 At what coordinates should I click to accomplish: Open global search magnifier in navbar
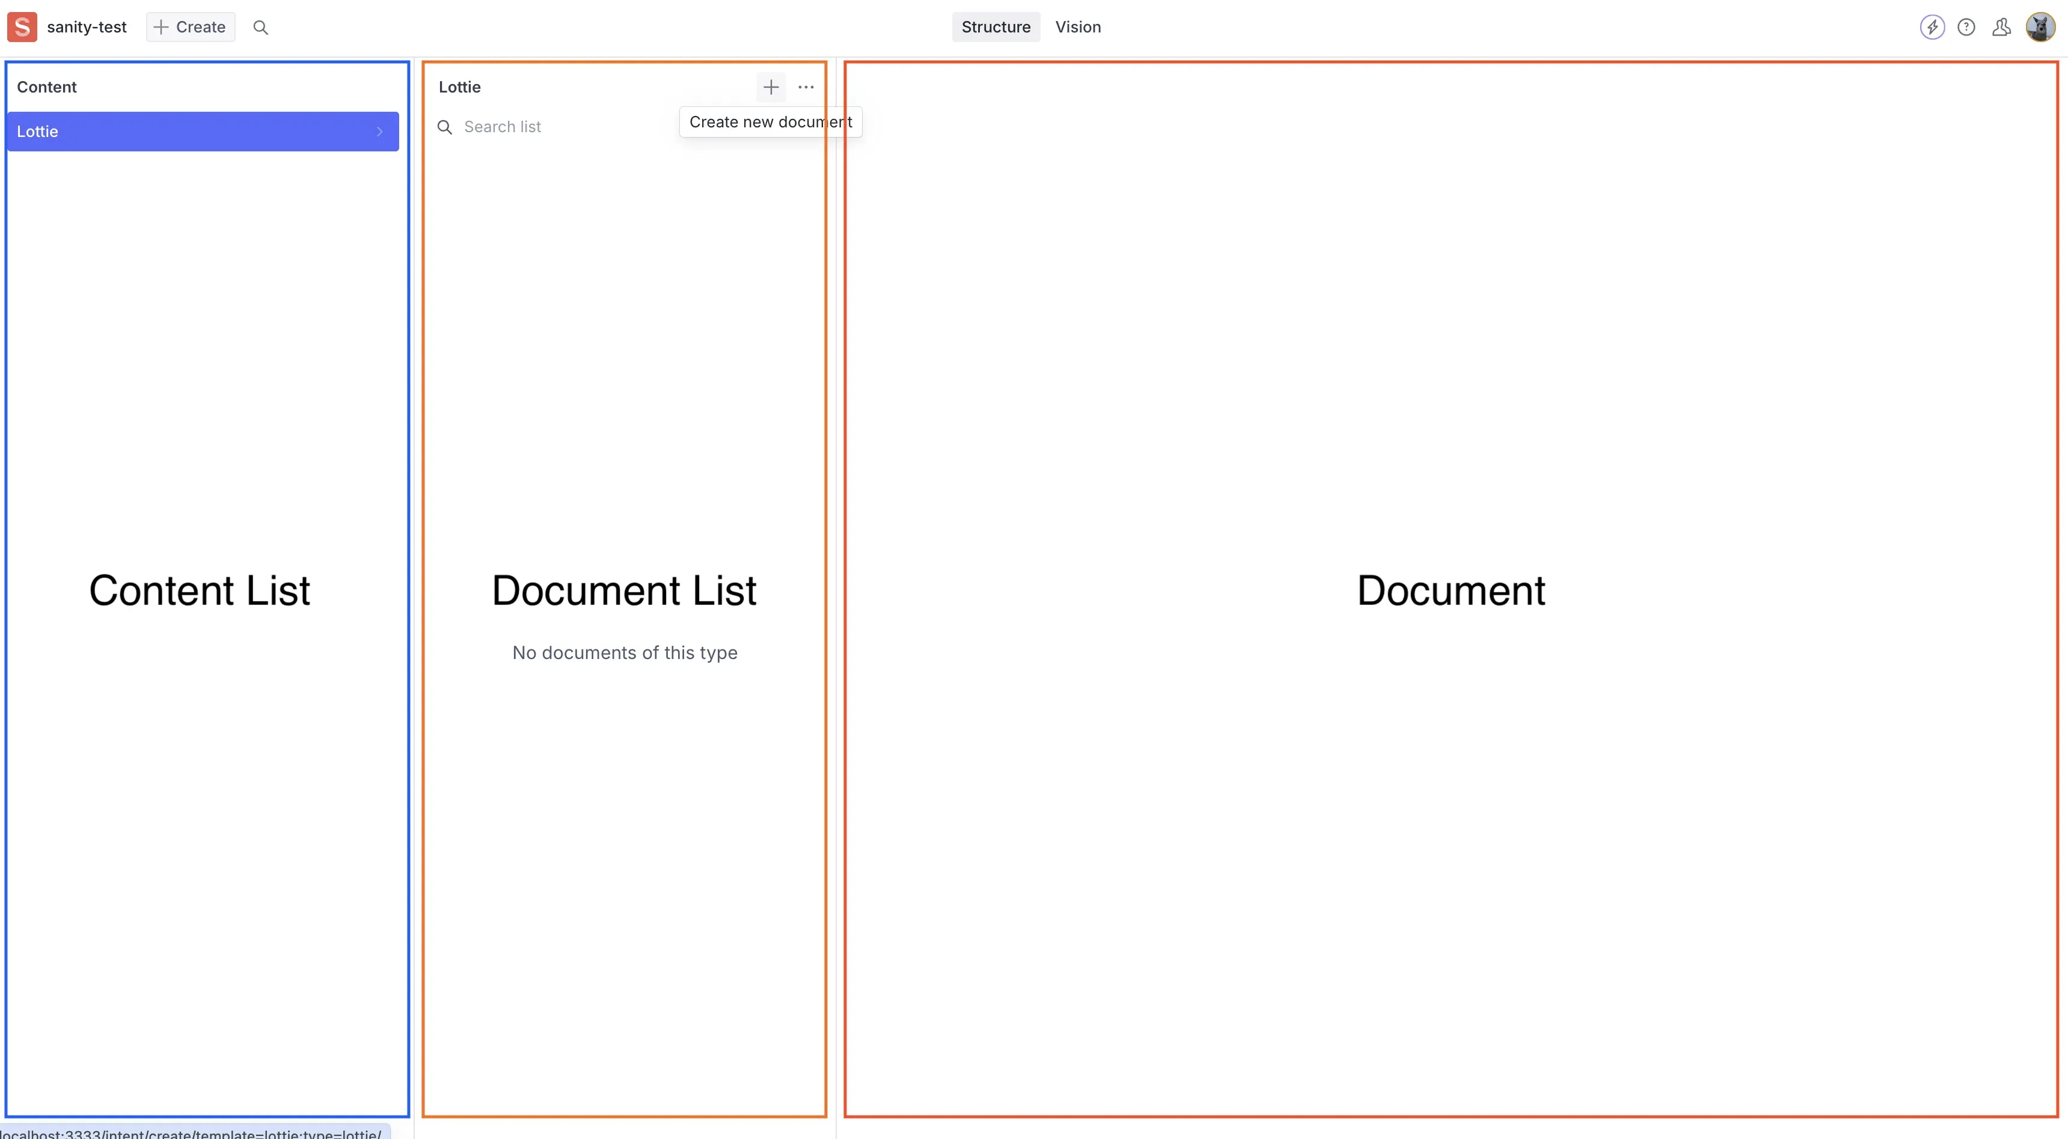click(x=260, y=27)
